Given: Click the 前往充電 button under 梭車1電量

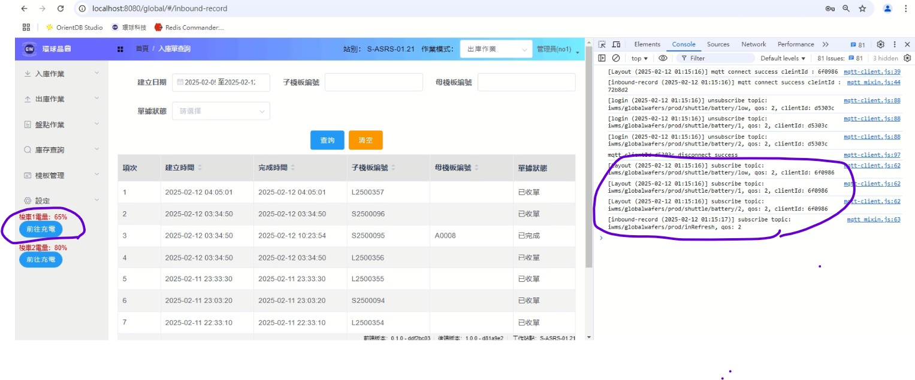Looking at the screenshot, I should pyautogui.click(x=41, y=229).
